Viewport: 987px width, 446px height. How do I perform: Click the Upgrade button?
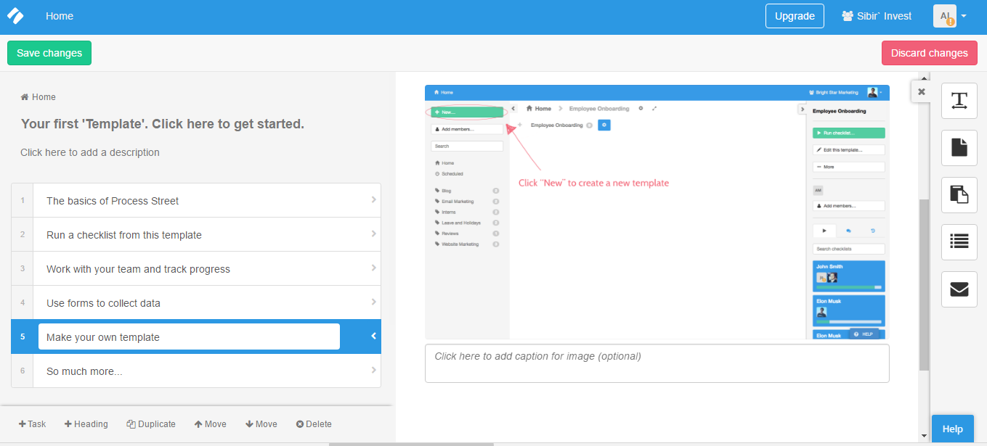[795, 16]
